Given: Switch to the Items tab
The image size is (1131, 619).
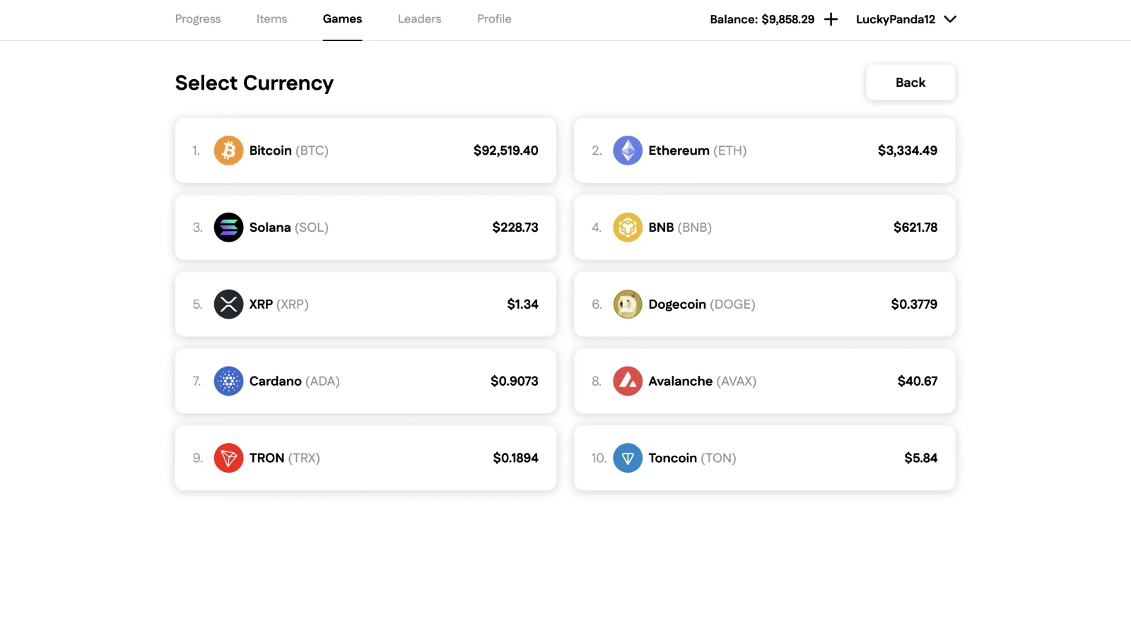Looking at the screenshot, I should [272, 19].
